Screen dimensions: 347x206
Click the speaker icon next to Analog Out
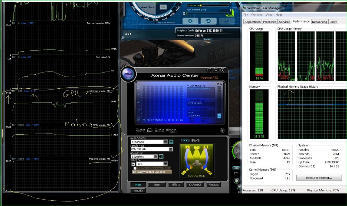click(x=161, y=156)
